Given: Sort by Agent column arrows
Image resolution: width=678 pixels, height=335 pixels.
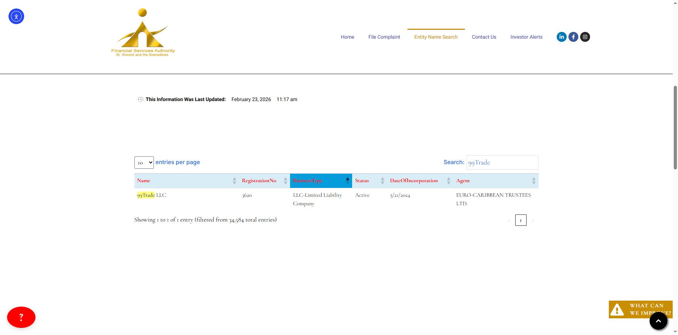Looking at the screenshot, I should [533, 181].
